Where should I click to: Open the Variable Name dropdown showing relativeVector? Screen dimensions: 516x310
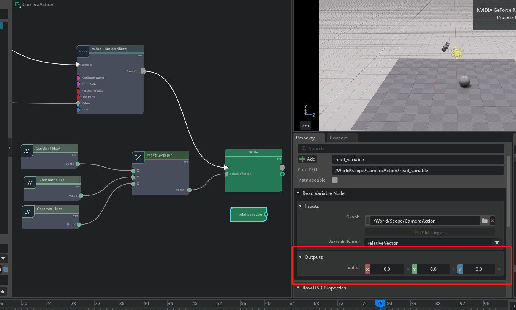pyautogui.click(x=497, y=242)
